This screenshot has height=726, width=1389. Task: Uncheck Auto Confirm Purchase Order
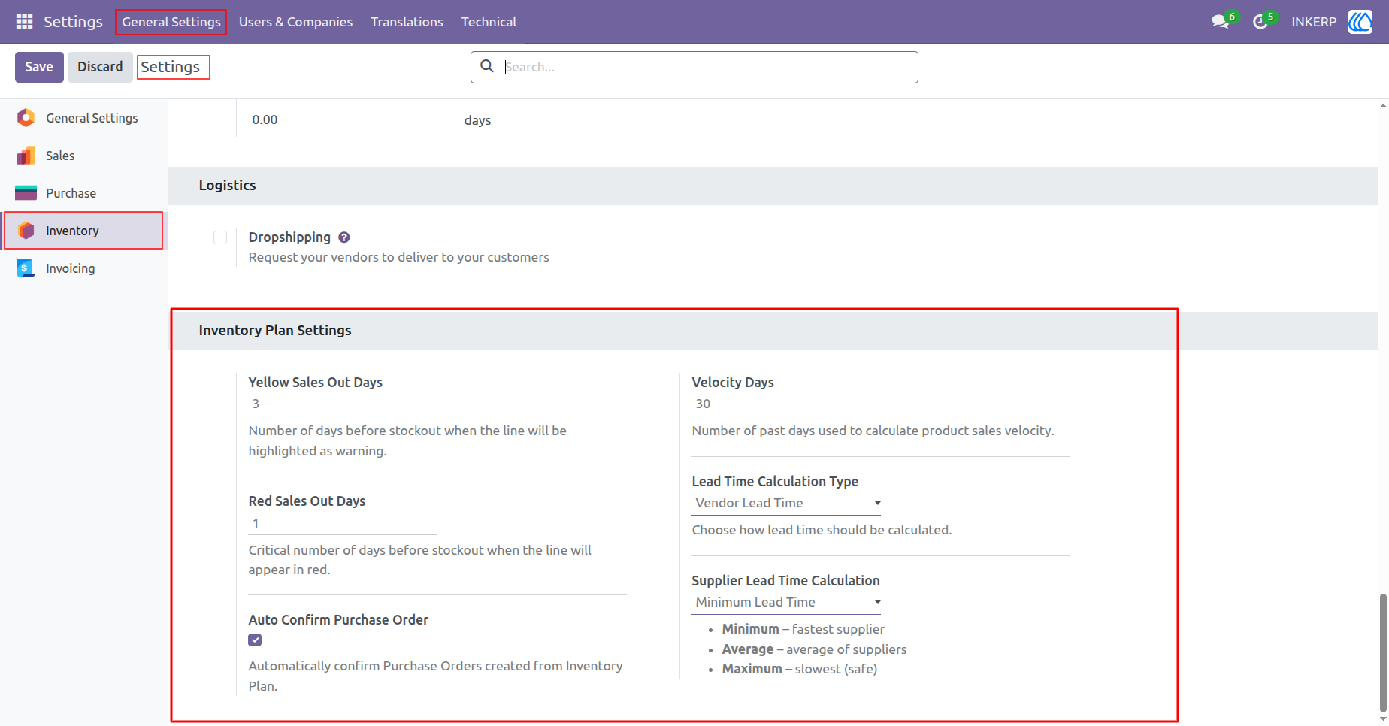[x=256, y=640]
